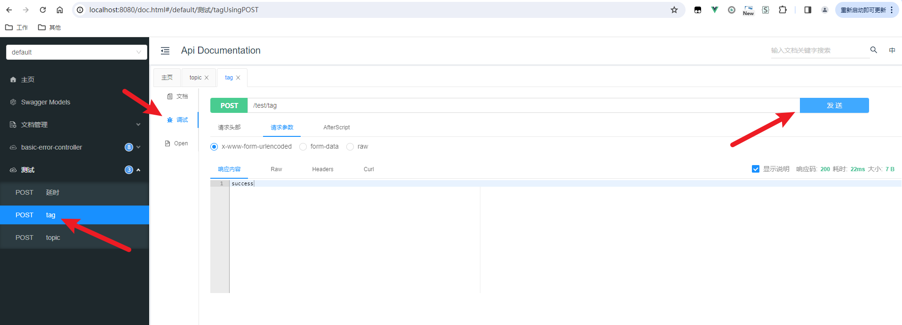Collapse the 测试 group
The width and height of the screenshot is (902, 325).
pos(74,170)
